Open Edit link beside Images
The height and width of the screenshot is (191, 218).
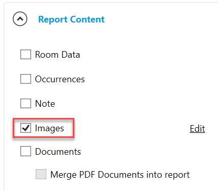(197, 129)
